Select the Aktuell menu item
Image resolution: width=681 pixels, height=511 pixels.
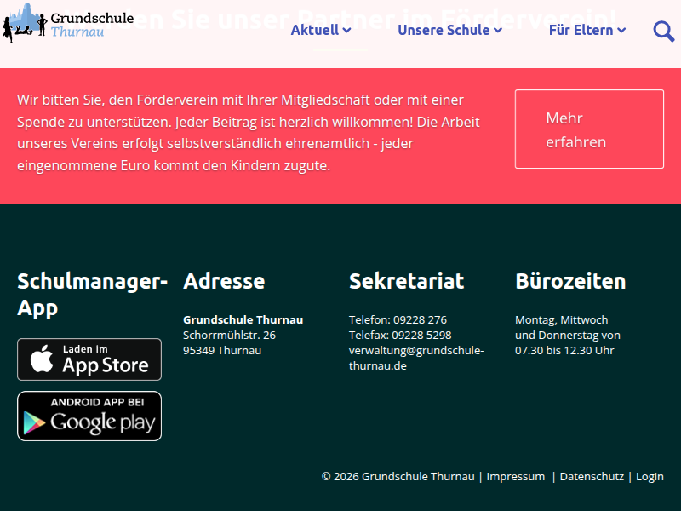pos(315,30)
